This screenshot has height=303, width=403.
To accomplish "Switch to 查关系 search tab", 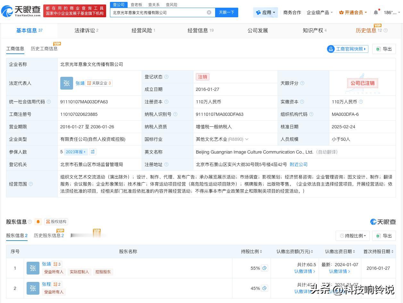I will (154, 5).
